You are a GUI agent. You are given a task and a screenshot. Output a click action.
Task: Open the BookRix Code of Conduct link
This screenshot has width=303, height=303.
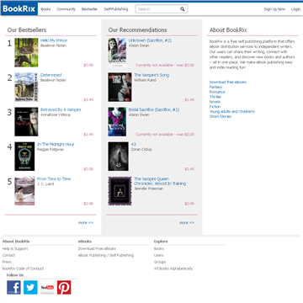[x=23, y=268]
